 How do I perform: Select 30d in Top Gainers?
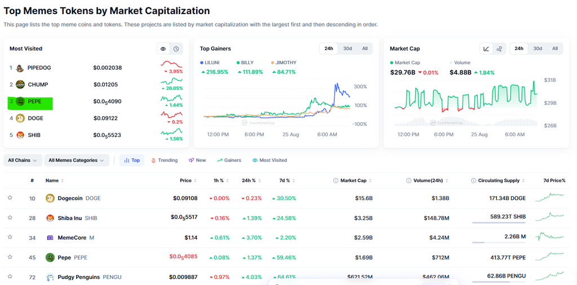tap(347, 48)
